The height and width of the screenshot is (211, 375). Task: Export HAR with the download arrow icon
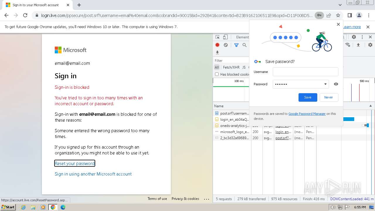point(217,52)
